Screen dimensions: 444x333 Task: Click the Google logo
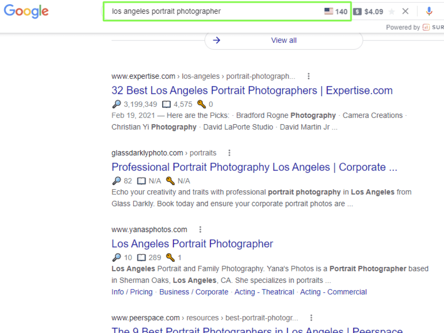click(x=26, y=11)
